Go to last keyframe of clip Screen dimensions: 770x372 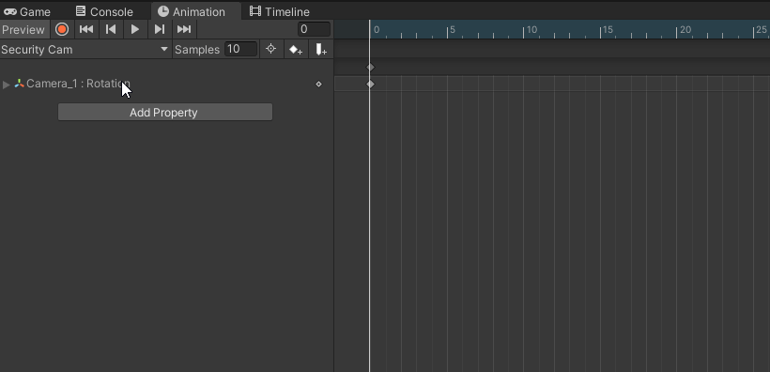(184, 29)
